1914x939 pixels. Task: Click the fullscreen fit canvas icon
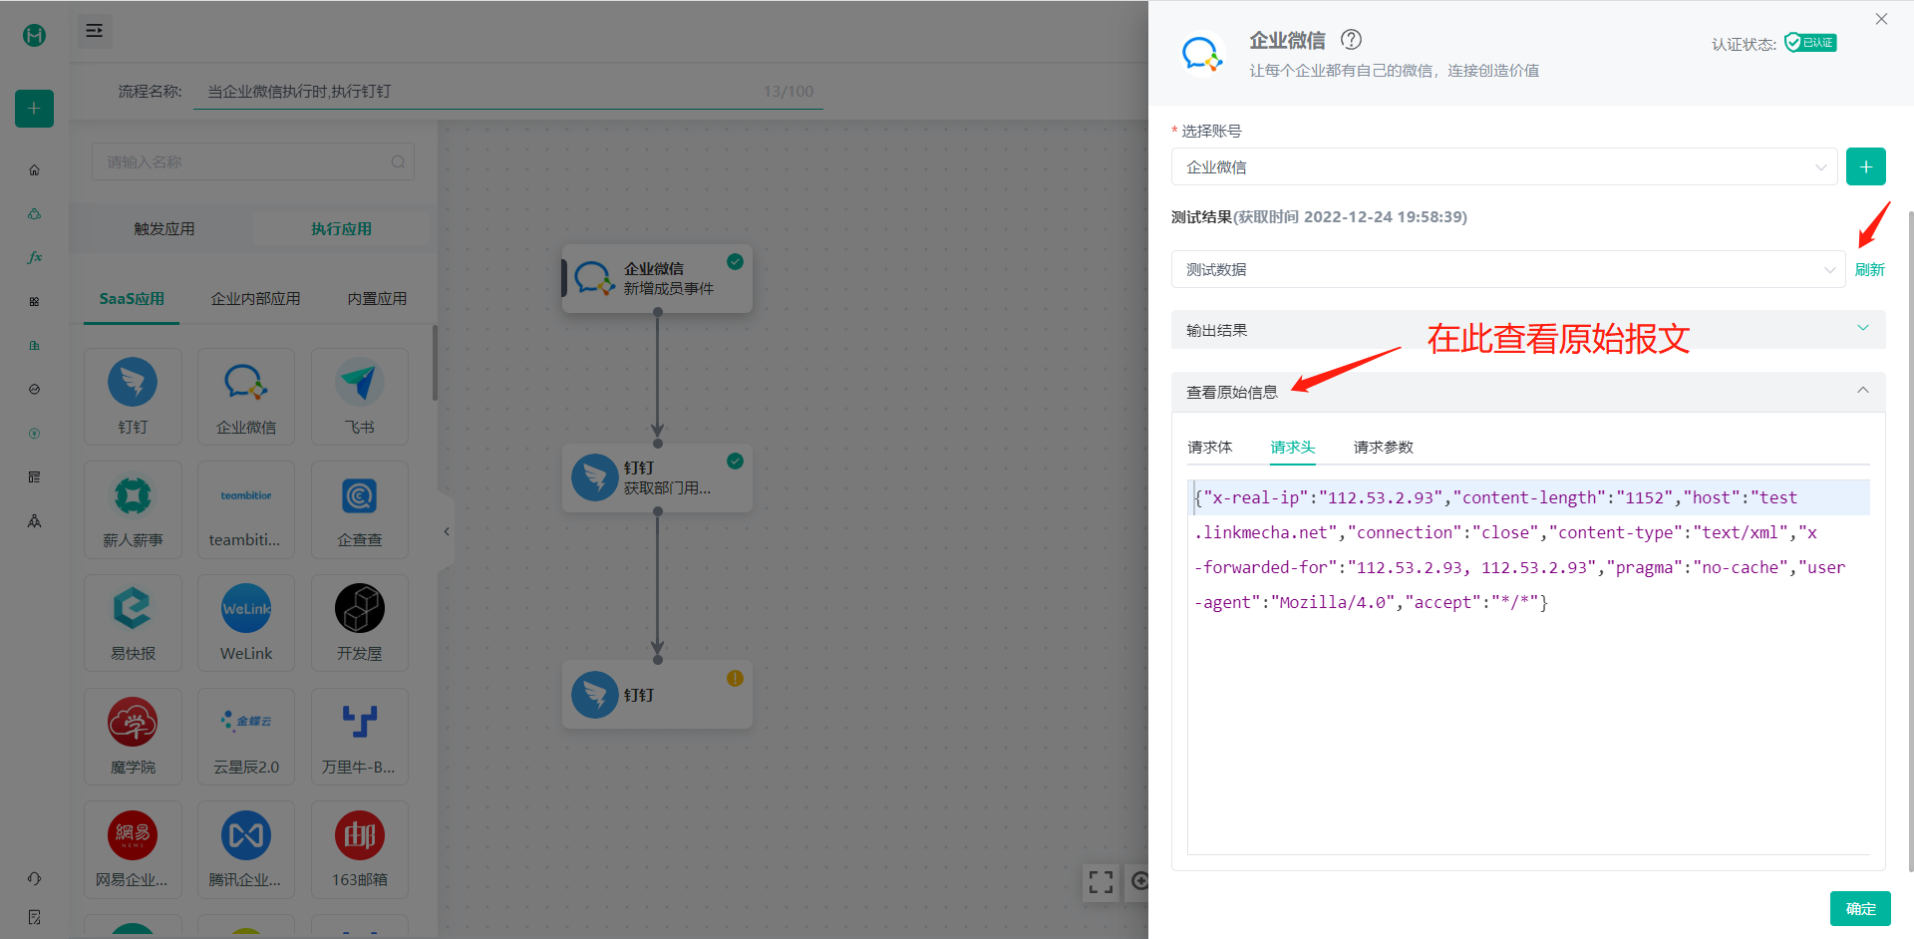[1101, 882]
